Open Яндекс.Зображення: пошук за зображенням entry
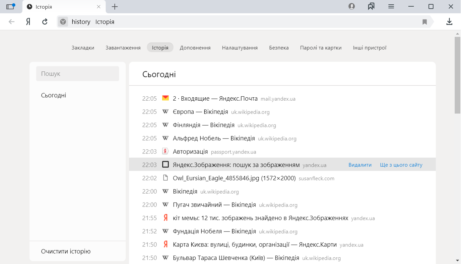The height and width of the screenshot is (264, 461). point(236,165)
